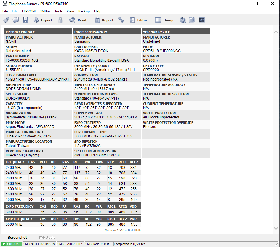Click the wrench tools icon
The image size is (280, 247).
click(121, 20)
